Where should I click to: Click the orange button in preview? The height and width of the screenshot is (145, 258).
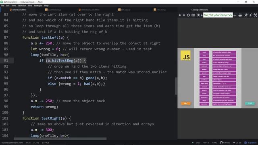coord(186,104)
